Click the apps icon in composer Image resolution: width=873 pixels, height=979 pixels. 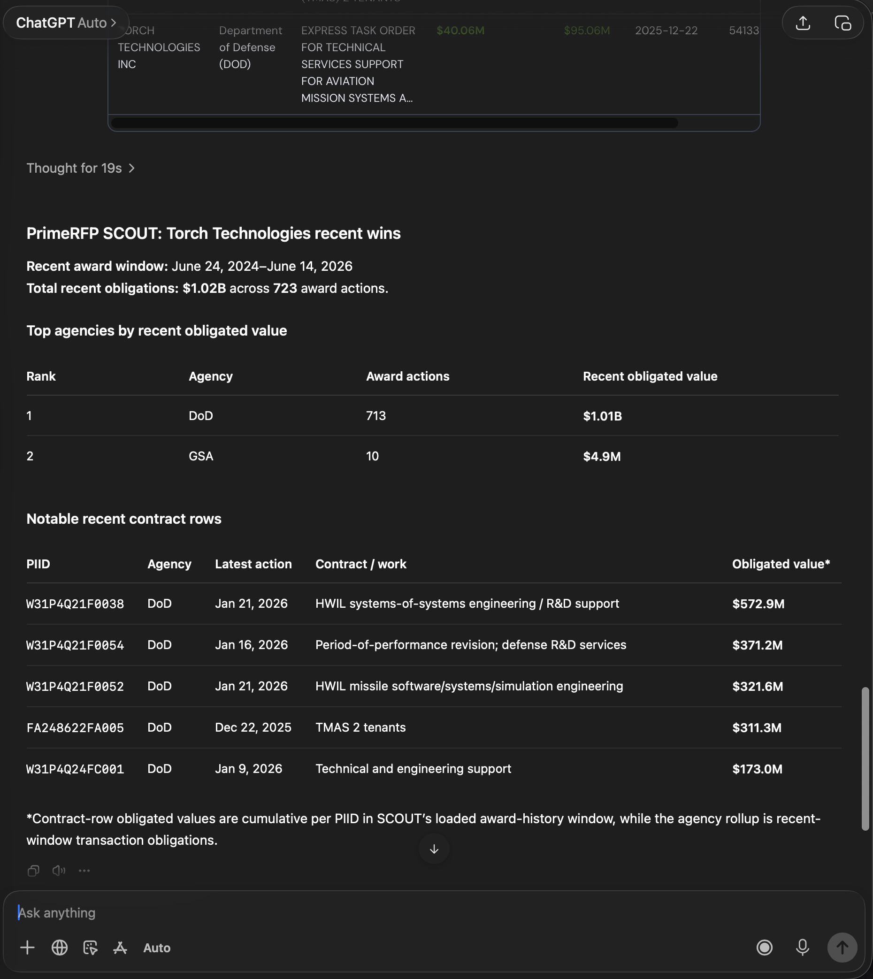pyautogui.click(x=120, y=948)
